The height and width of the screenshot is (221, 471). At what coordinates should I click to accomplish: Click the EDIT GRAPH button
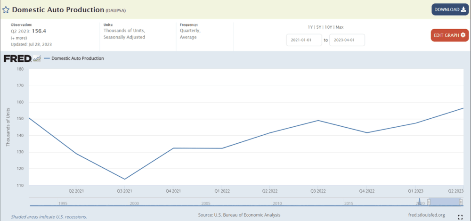coord(449,35)
